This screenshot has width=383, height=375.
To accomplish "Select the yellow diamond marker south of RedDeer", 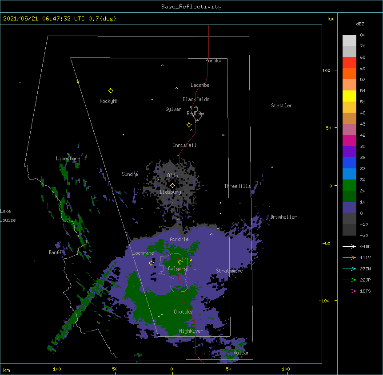I will point(189,125).
